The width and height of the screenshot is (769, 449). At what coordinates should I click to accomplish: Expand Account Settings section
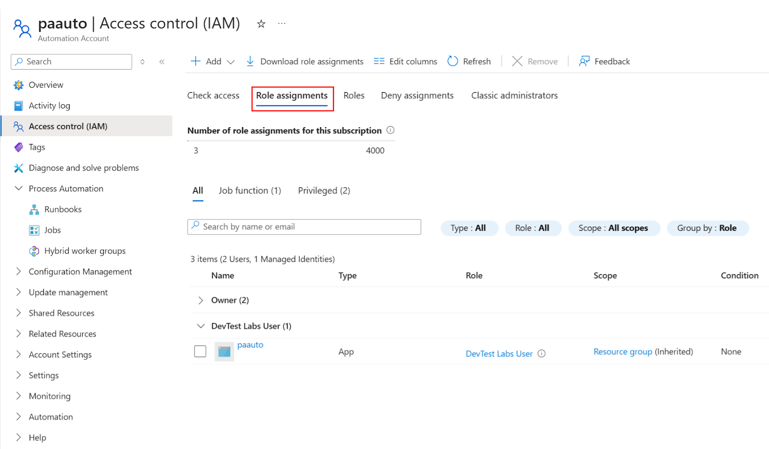[18, 354]
